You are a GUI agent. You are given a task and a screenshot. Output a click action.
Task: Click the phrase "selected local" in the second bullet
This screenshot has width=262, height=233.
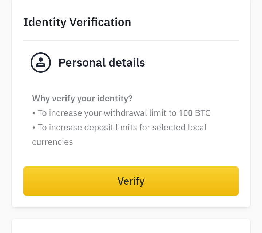pyautogui.click(x=179, y=128)
